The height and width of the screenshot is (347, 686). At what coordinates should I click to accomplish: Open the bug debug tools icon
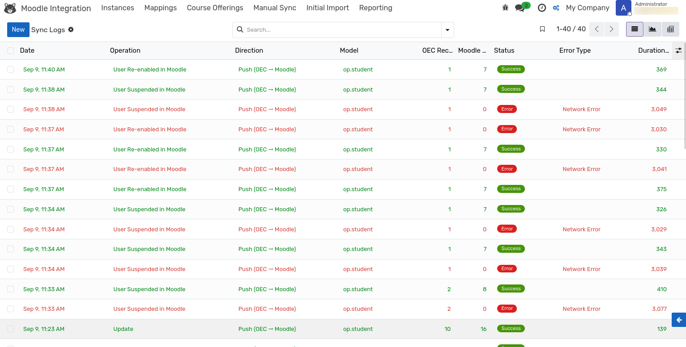click(x=506, y=8)
